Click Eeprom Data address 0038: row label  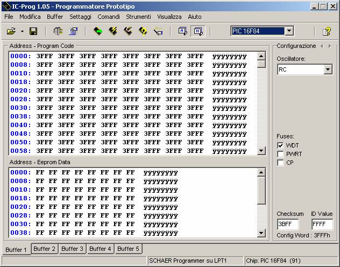20,233
